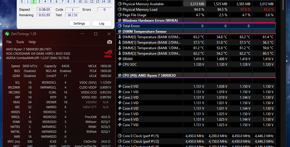Click the CPU SOC row label

(x=130, y=65)
